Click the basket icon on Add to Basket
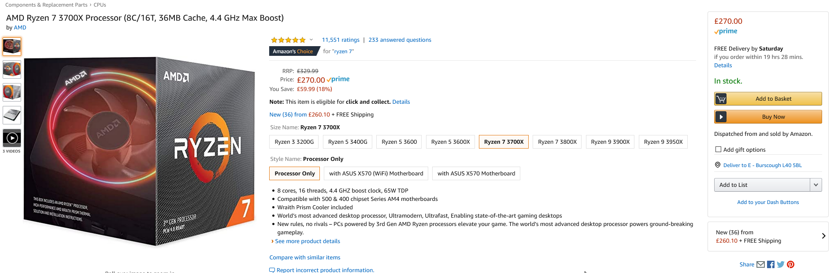This screenshot has height=273, width=834. 721,99
